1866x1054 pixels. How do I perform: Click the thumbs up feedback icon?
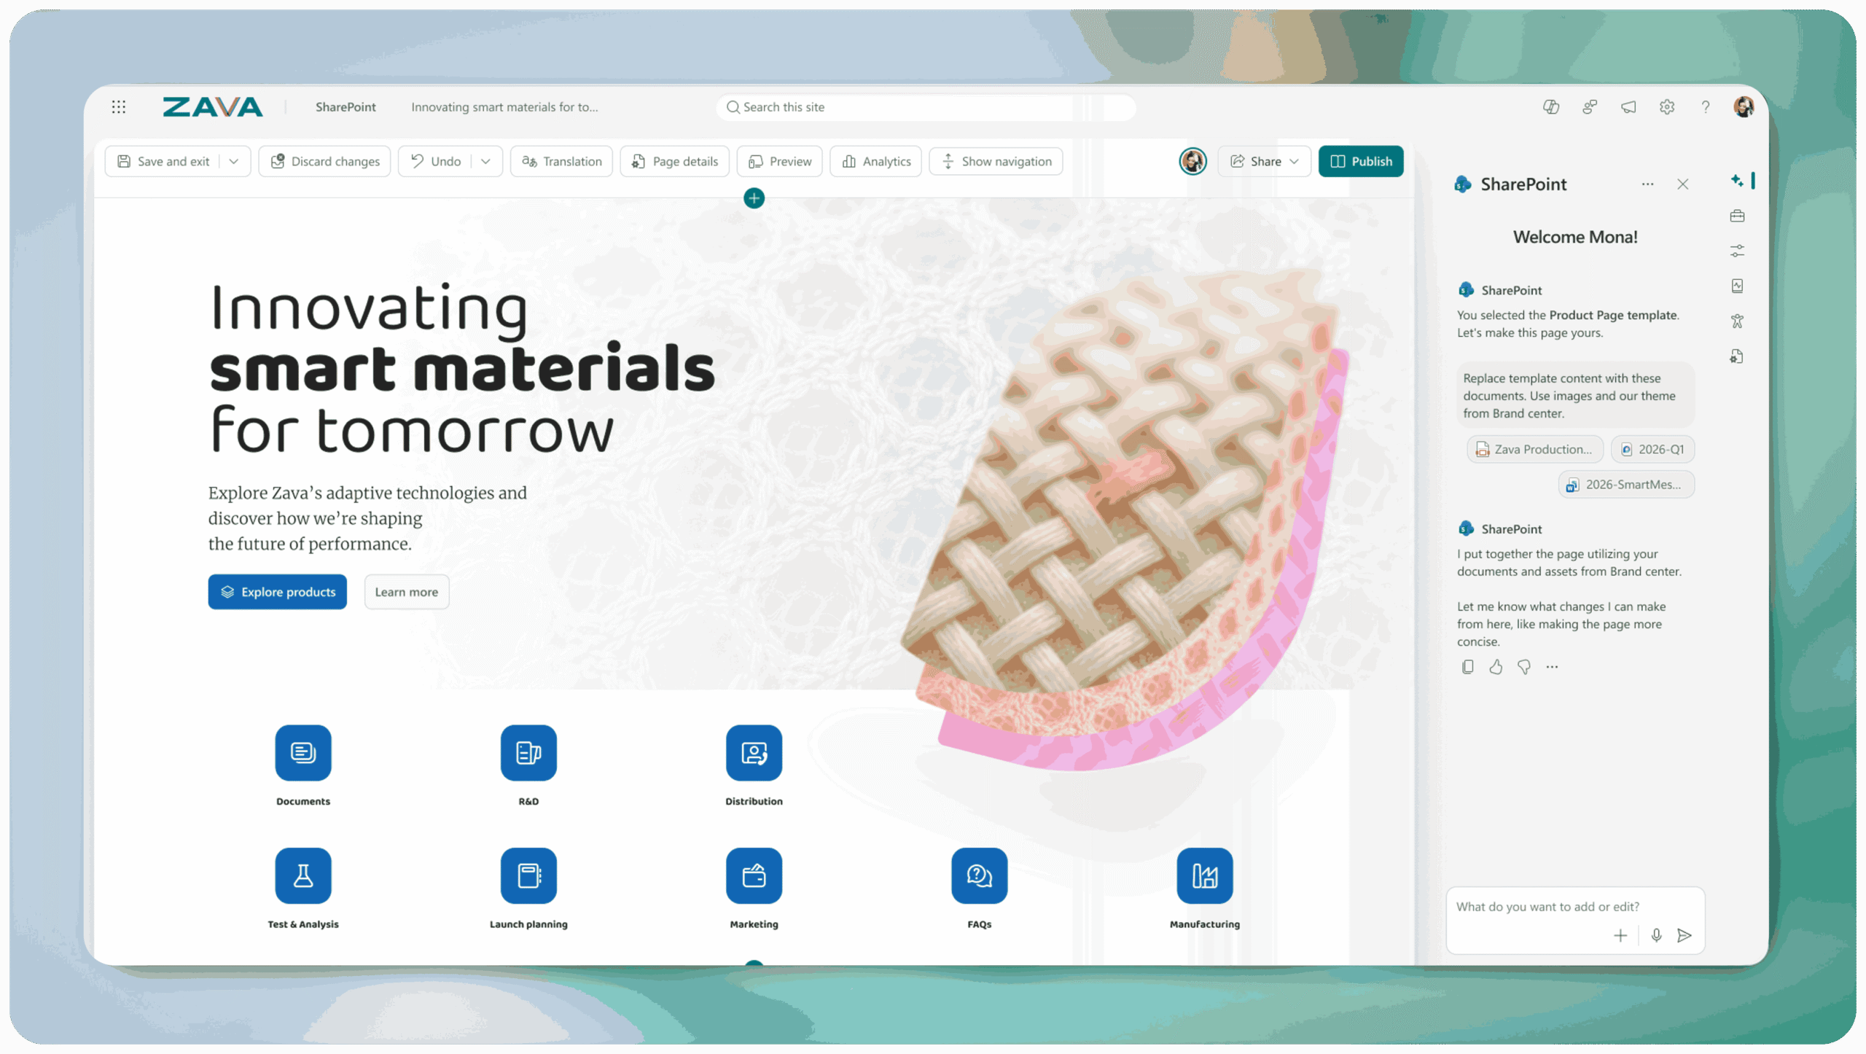(x=1496, y=667)
